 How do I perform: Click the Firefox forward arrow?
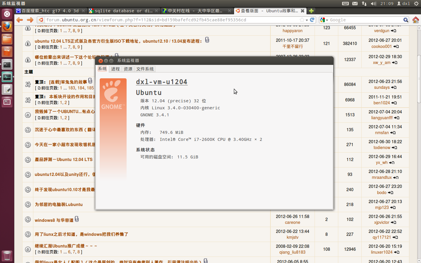30,20
